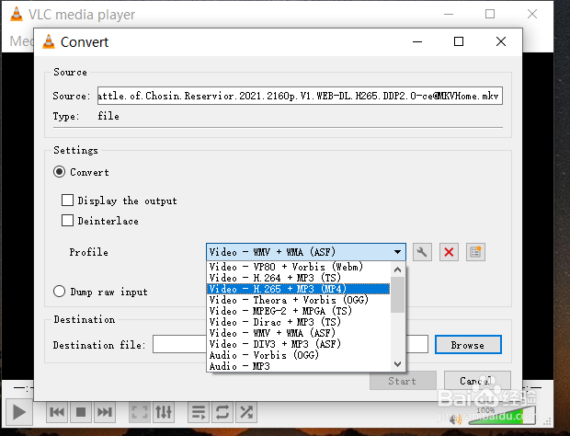Open the edit profile wrench icon
Image resolution: width=570 pixels, height=436 pixels.
tap(422, 252)
